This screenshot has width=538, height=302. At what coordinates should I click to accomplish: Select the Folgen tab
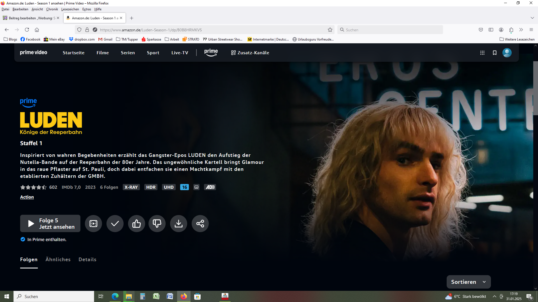point(29,259)
